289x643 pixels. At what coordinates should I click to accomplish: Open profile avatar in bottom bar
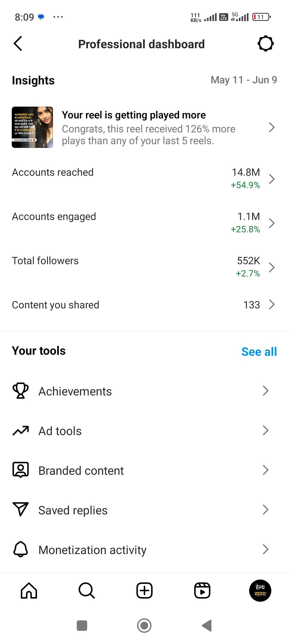(x=260, y=590)
